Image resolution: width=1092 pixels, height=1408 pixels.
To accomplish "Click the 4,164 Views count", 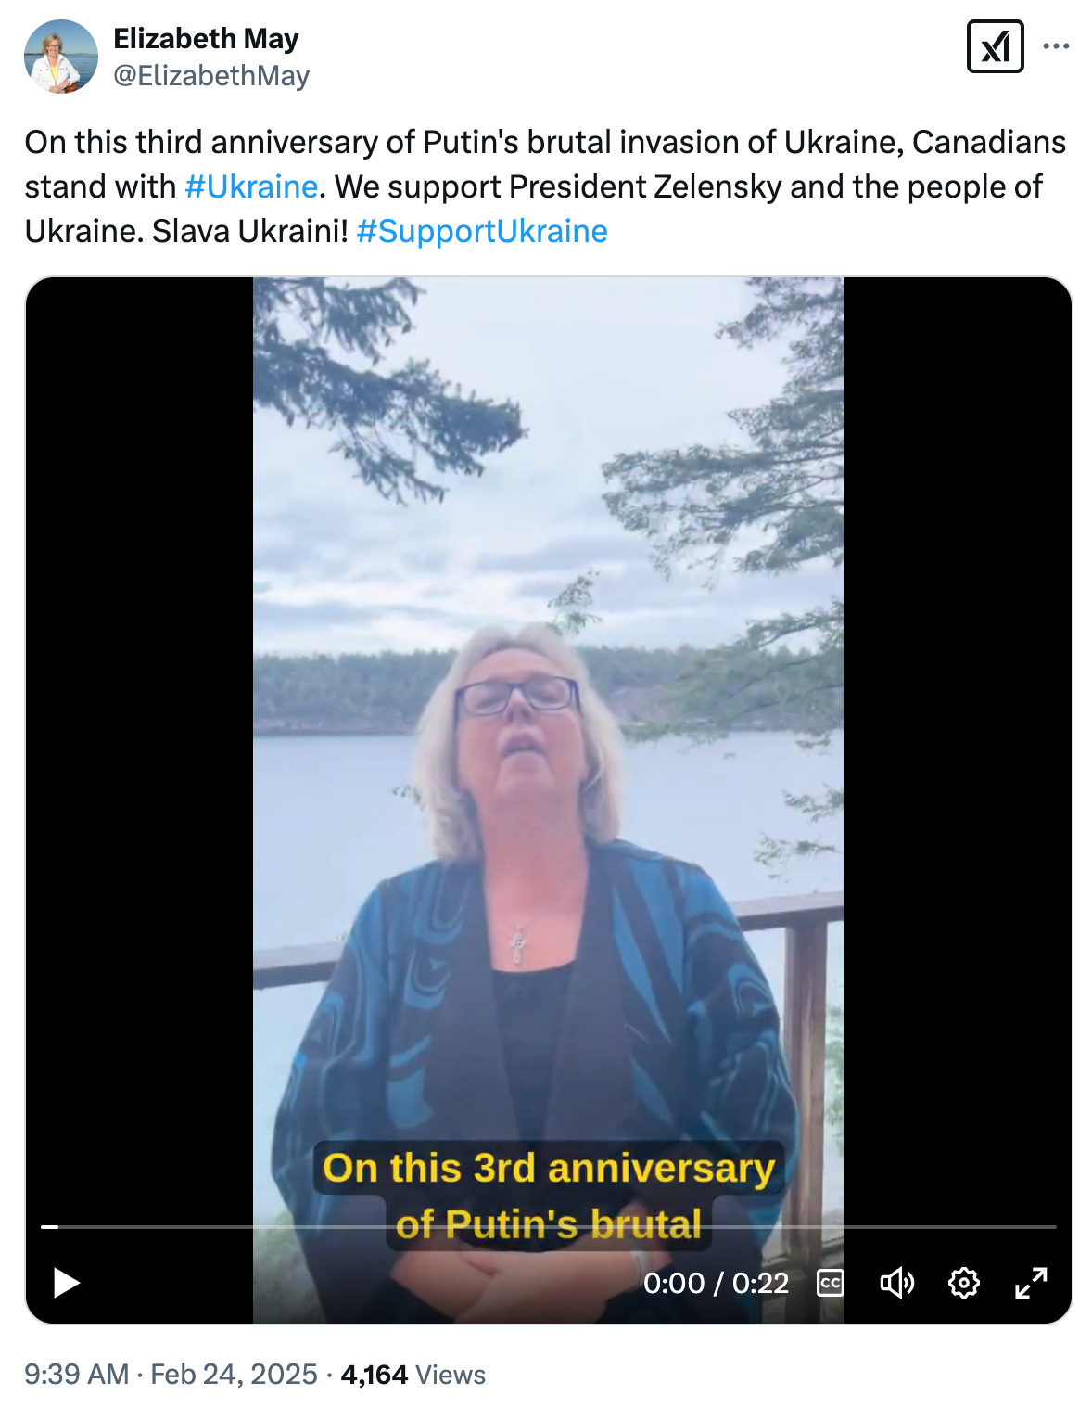I will point(413,1374).
